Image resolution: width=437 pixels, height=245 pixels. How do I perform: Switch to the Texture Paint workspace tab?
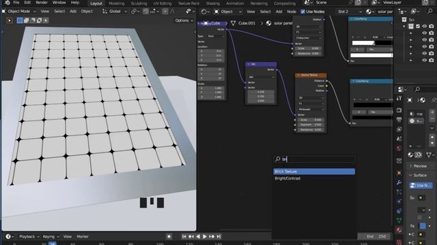tap(188, 3)
